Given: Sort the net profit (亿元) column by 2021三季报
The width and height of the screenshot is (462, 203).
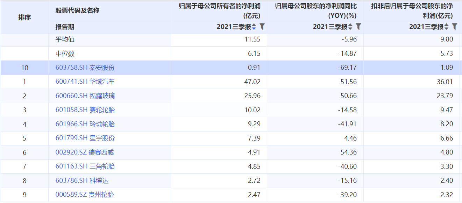Looking at the screenshot, I should click(x=254, y=27).
